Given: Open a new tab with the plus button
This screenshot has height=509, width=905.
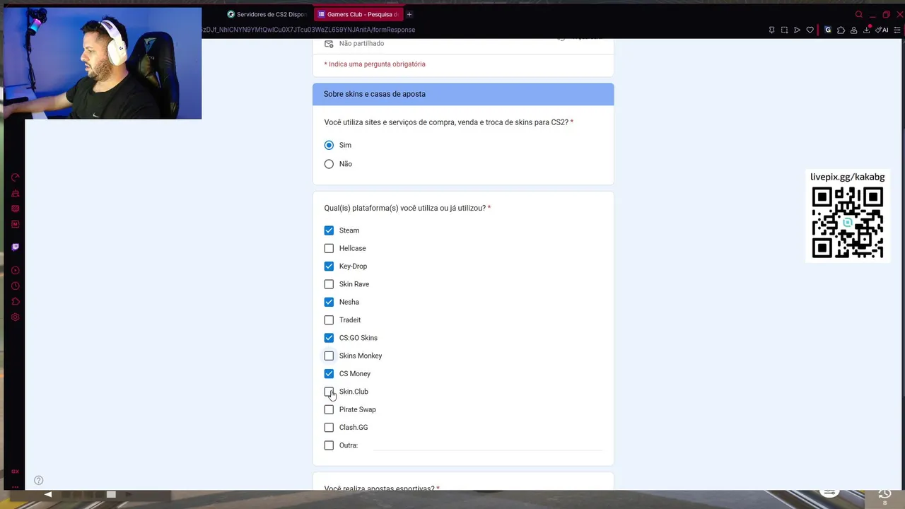Looking at the screenshot, I should [409, 14].
